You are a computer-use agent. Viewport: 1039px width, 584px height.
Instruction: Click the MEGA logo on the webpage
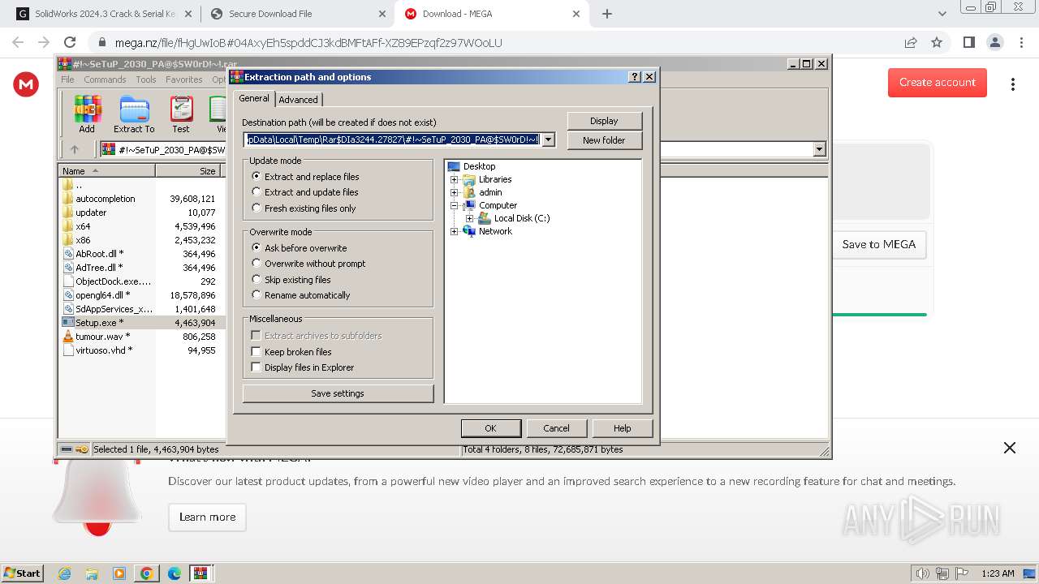click(26, 84)
